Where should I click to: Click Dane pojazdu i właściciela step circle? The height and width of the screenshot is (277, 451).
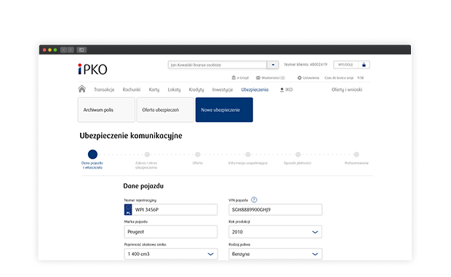click(92, 154)
